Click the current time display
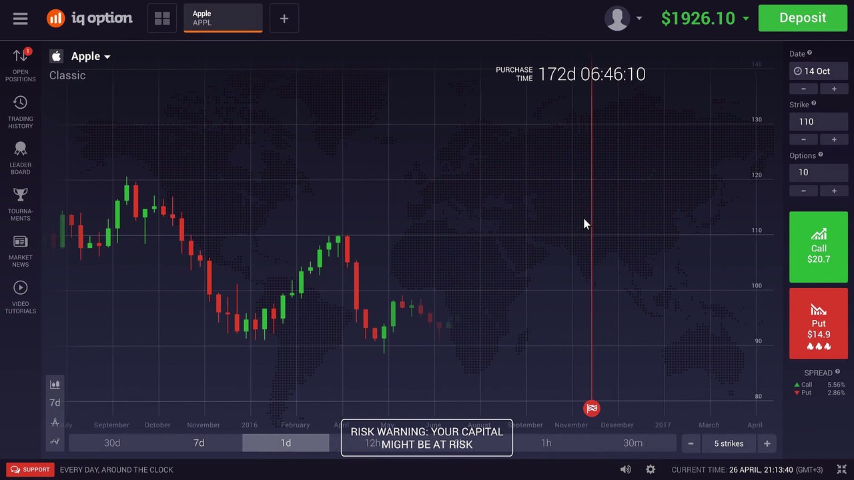Viewport: 854px width, 480px height. (x=748, y=470)
